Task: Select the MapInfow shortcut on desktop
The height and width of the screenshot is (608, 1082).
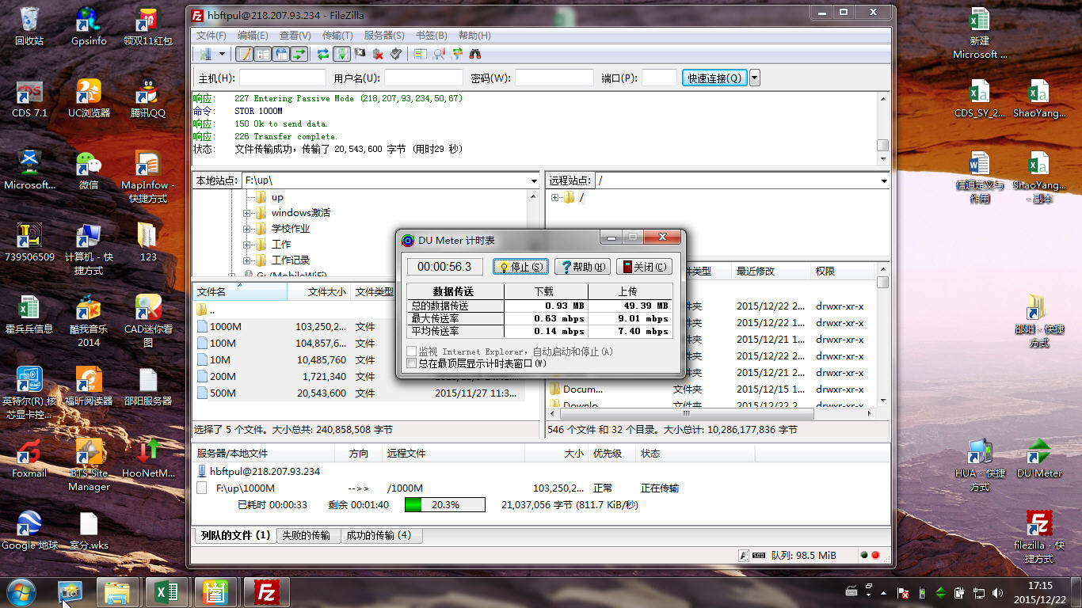Action: tap(148, 177)
